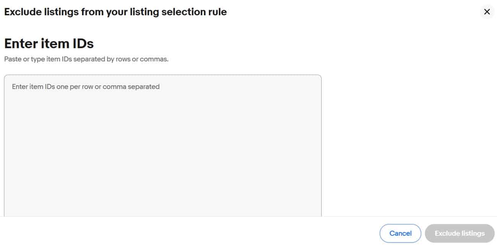497x247 pixels.
Task: Click the "Enter item IDs" heading
Action: [49, 44]
